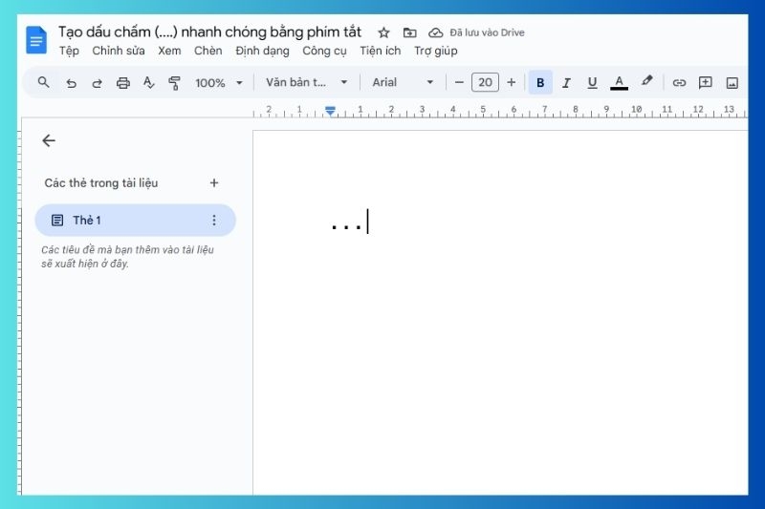The width and height of the screenshot is (765, 509).
Task: Select Thẻ 1 tab
Action: [135, 221]
